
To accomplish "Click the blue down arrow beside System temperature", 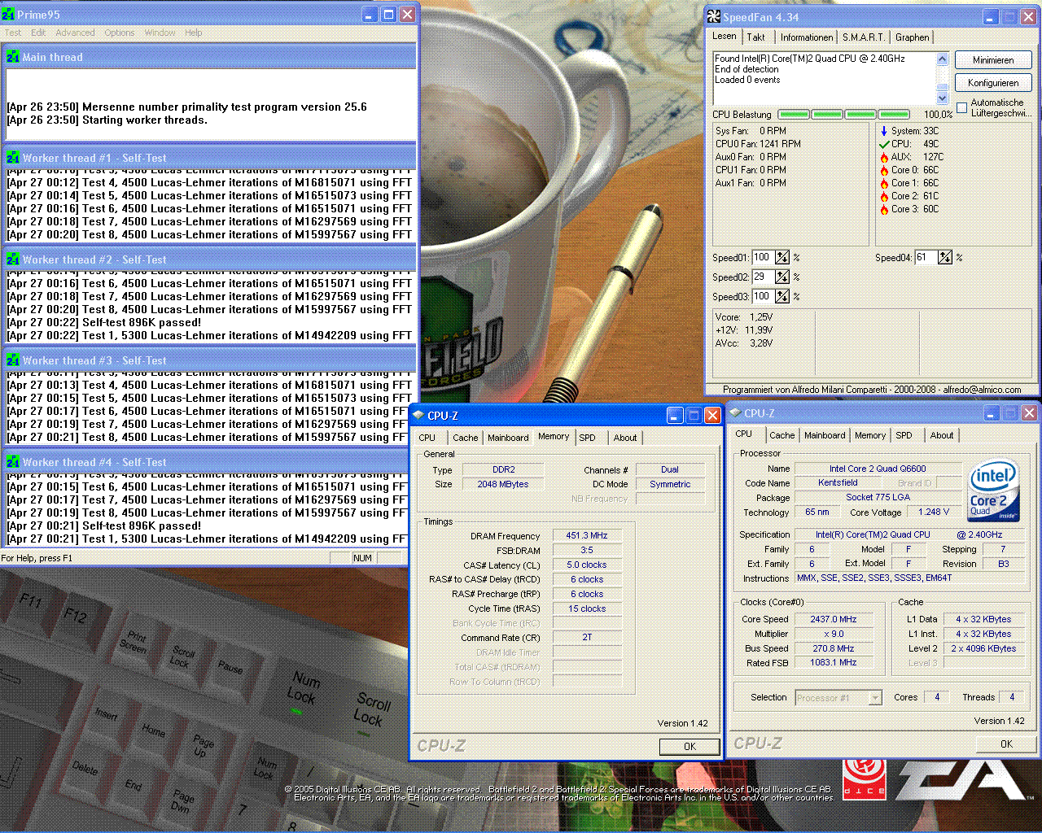I will [x=884, y=131].
